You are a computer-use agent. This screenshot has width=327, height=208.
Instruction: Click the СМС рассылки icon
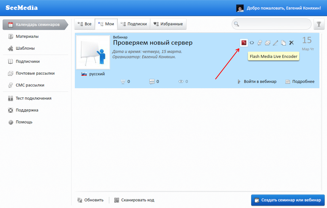tap(11, 85)
